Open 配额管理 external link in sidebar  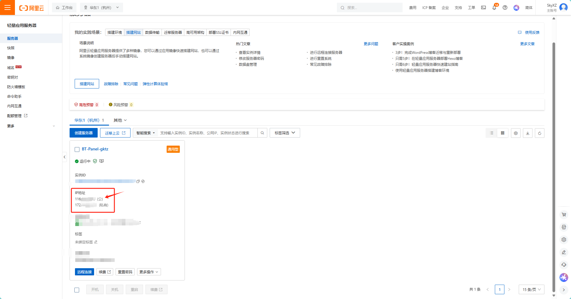(17, 116)
